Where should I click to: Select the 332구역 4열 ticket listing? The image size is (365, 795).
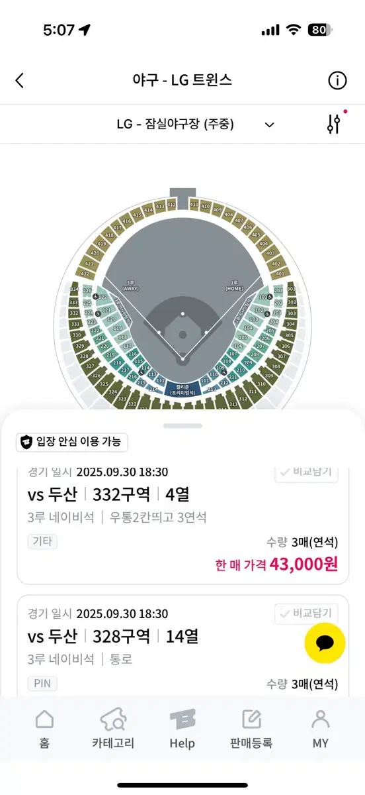[x=182, y=525]
